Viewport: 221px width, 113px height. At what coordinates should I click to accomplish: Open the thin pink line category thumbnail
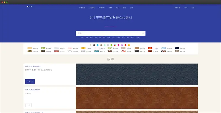pos(70,48)
